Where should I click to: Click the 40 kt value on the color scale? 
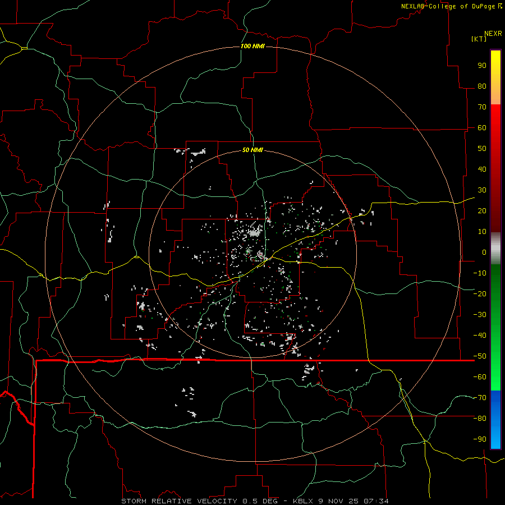click(482, 169)
